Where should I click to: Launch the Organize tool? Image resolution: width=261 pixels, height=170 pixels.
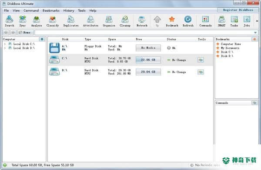(x=109, y=21)
